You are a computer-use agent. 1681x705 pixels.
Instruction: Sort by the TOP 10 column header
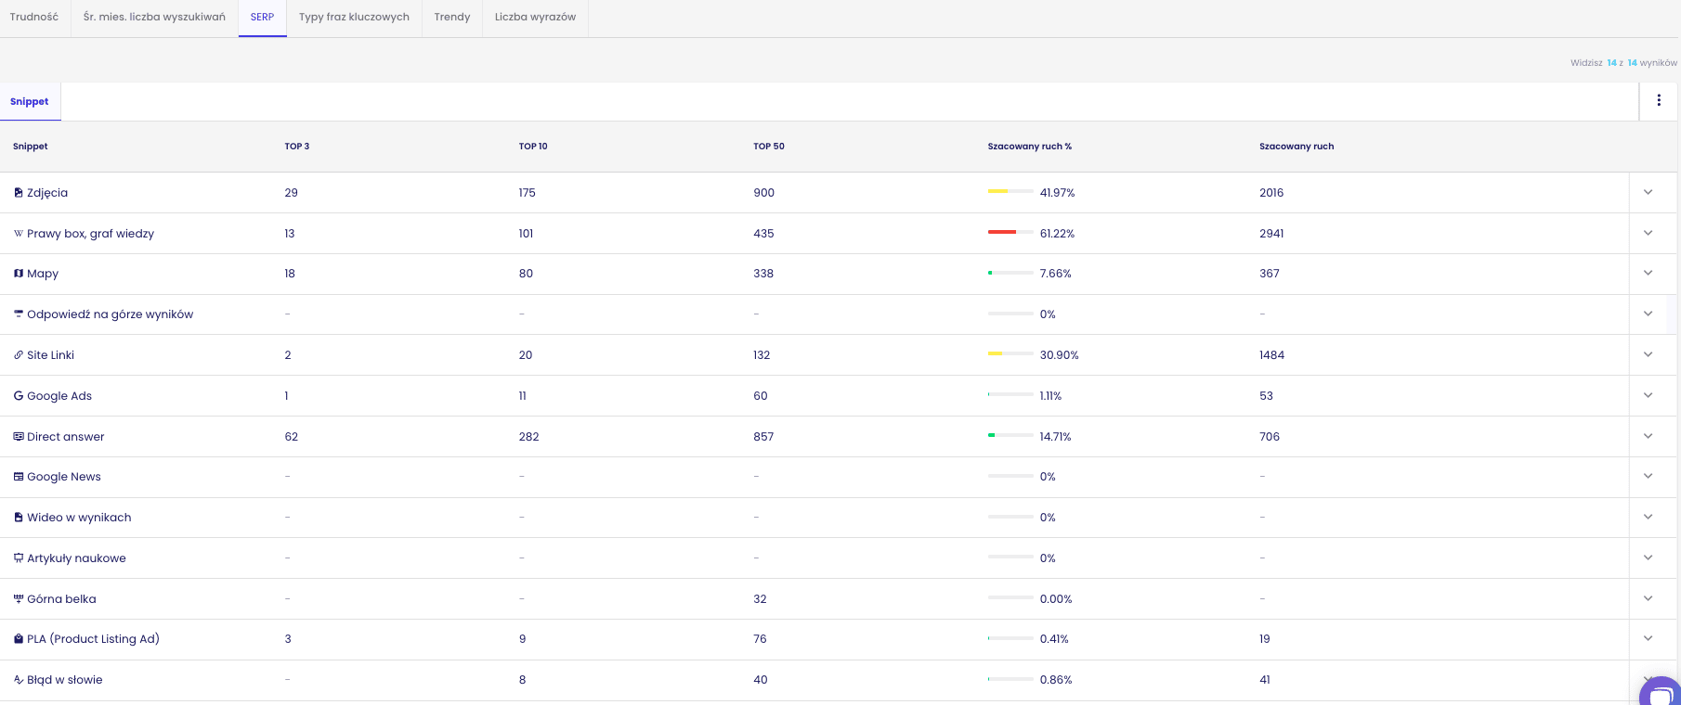pos(533,147)
